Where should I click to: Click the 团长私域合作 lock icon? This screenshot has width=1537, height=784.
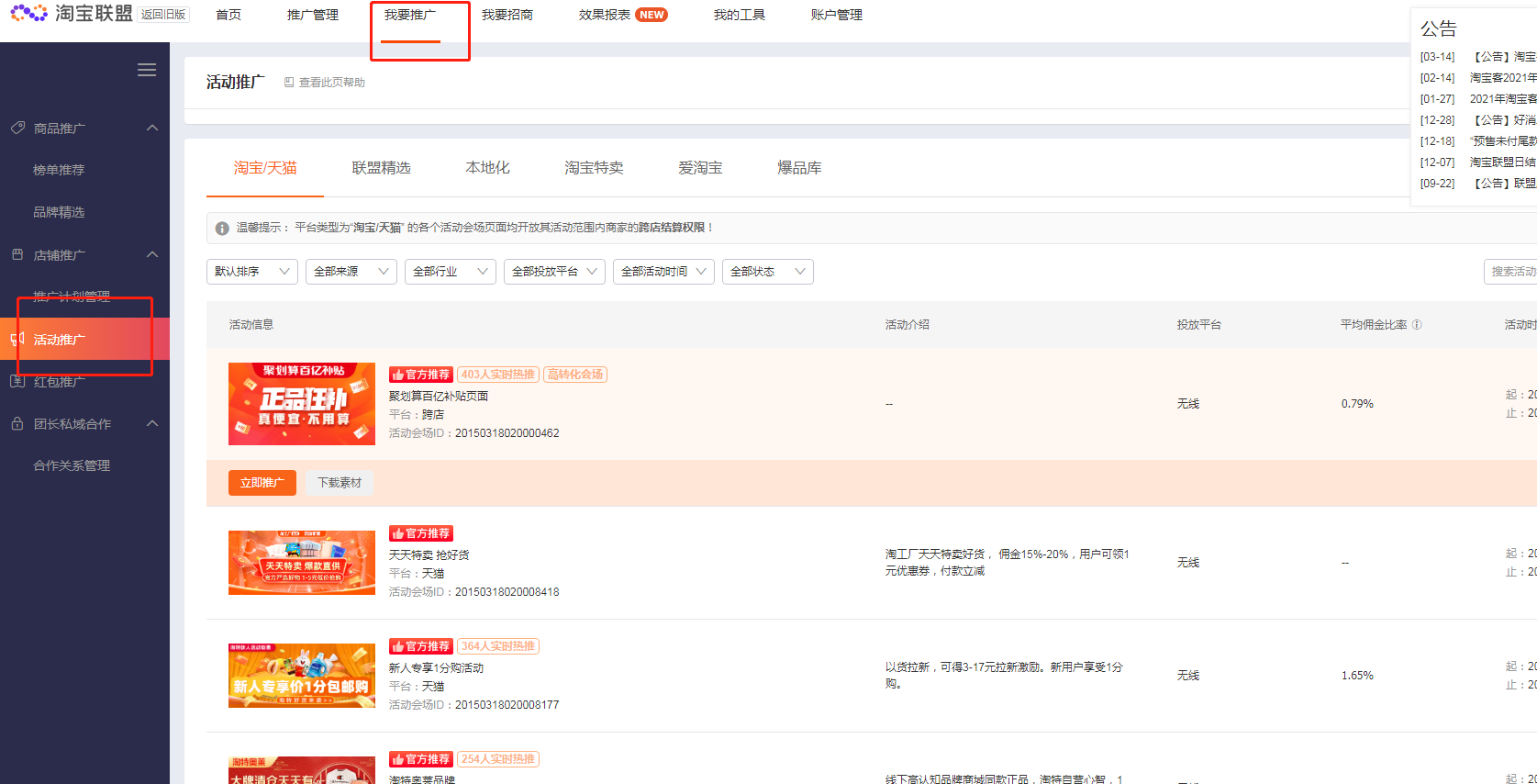click(x=17, y=423)
